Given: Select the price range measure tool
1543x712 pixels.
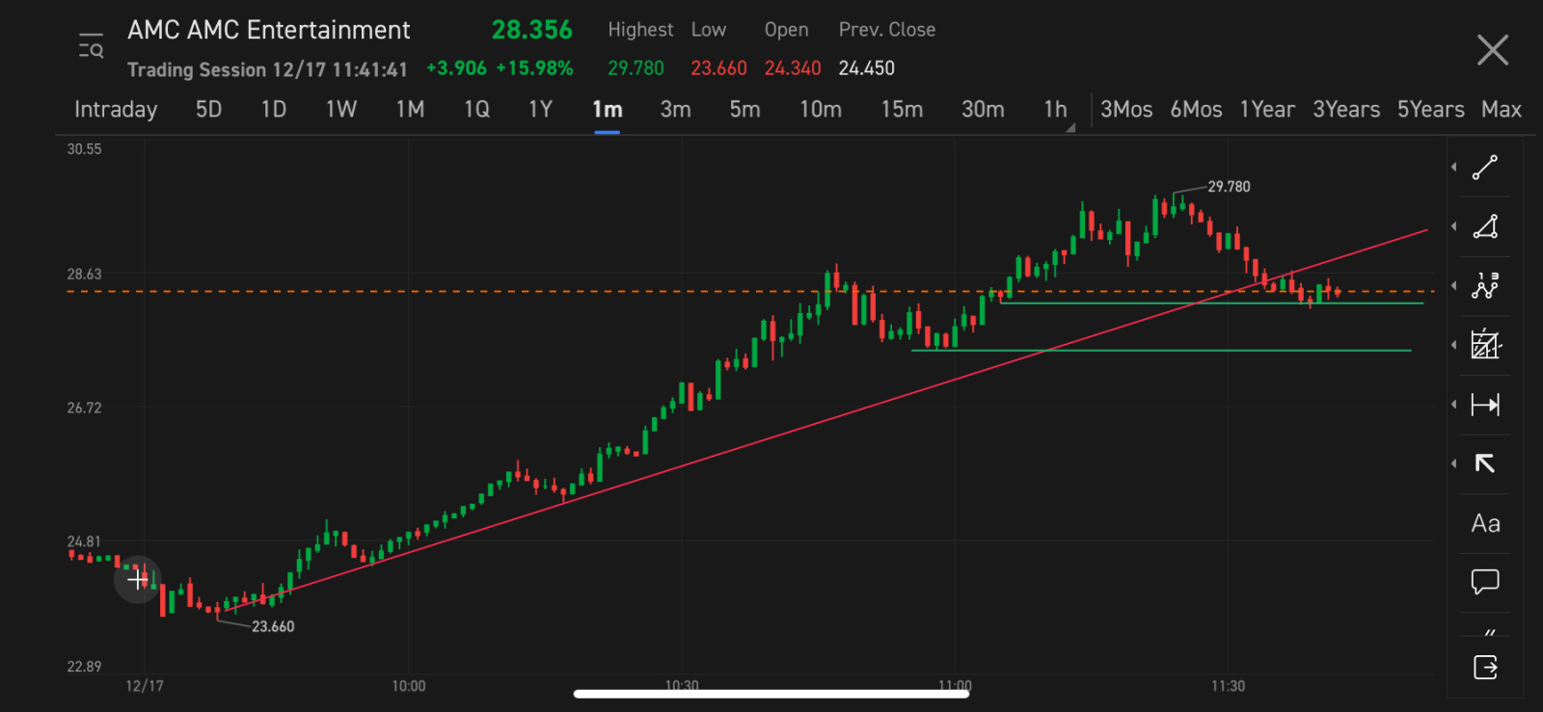Looking at the screenshot, I should (x=1485, y=405).
